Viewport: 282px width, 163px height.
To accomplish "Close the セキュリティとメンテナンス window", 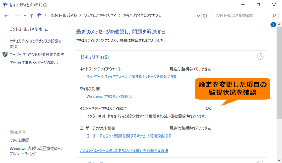I will [274, 5].
